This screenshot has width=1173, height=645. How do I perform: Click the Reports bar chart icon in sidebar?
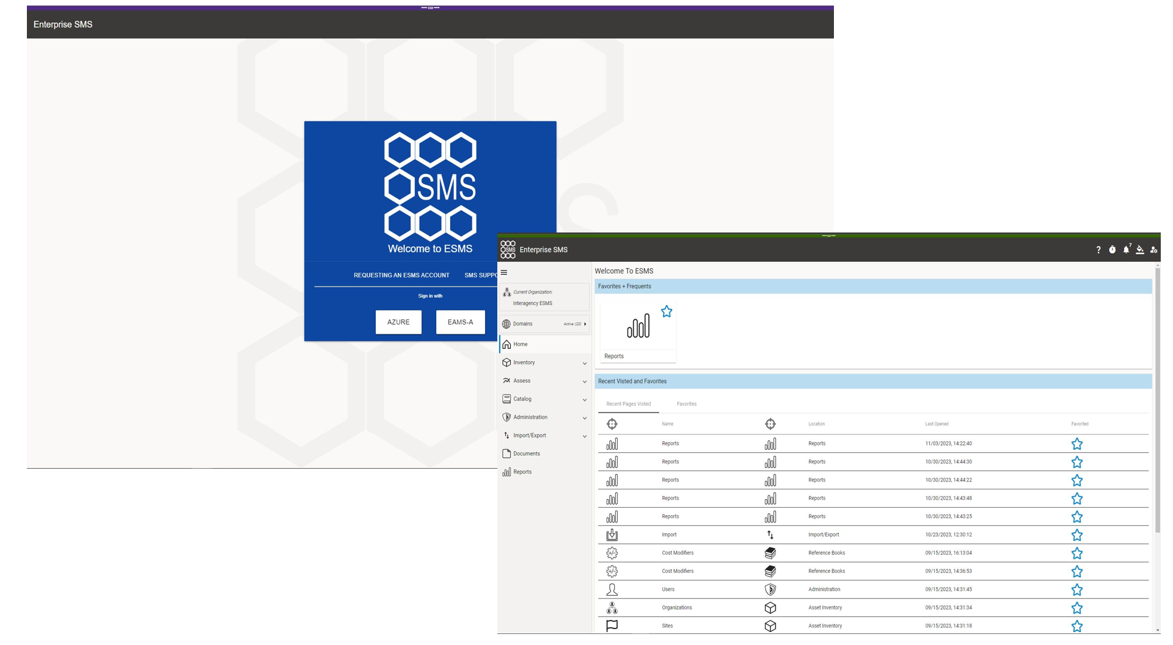coord(506,473)
